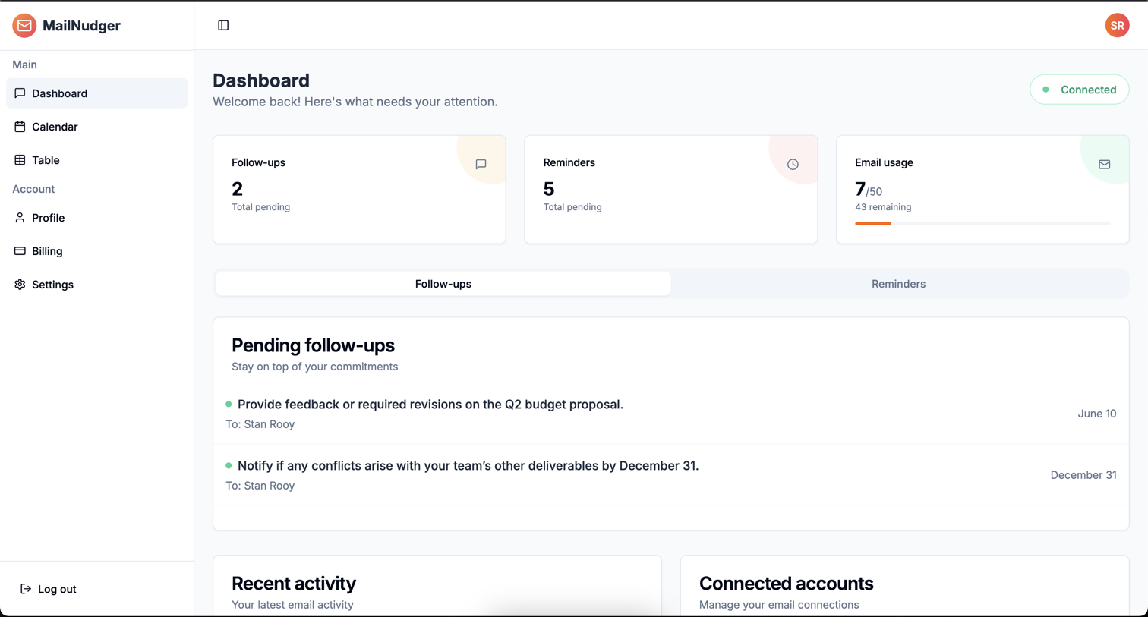Open the Dashboard menu item
Image resolution: width=1148 pixels, height=617 pixels.
tap(59, 93)
